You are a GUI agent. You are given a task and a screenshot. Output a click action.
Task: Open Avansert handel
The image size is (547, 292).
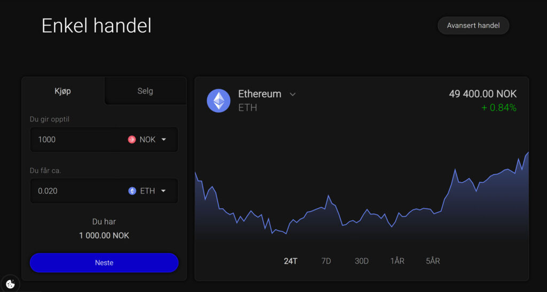coord(473,25)
